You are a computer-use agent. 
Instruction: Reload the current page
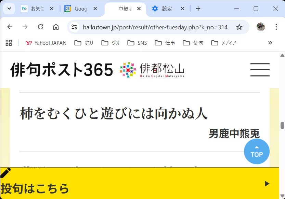tap(40, 27)
